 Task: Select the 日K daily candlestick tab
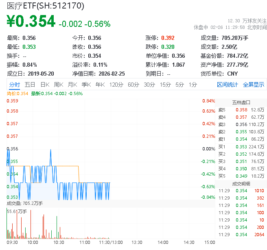[44, 85]
